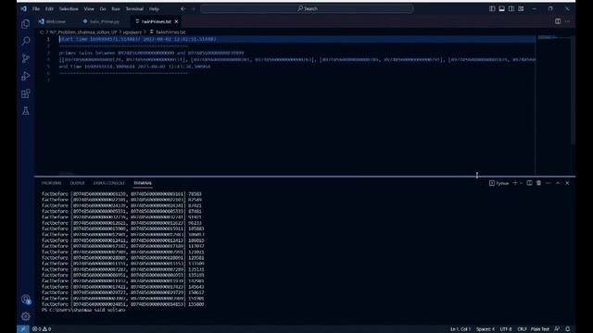The width and height of the screenshot is (593, 333).
Task: Open the File menu
Action: (36, 8)
